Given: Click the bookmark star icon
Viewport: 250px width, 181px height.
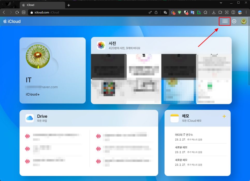Looking at the screenshot, I should pyautogui.click(x=165, y=12).
